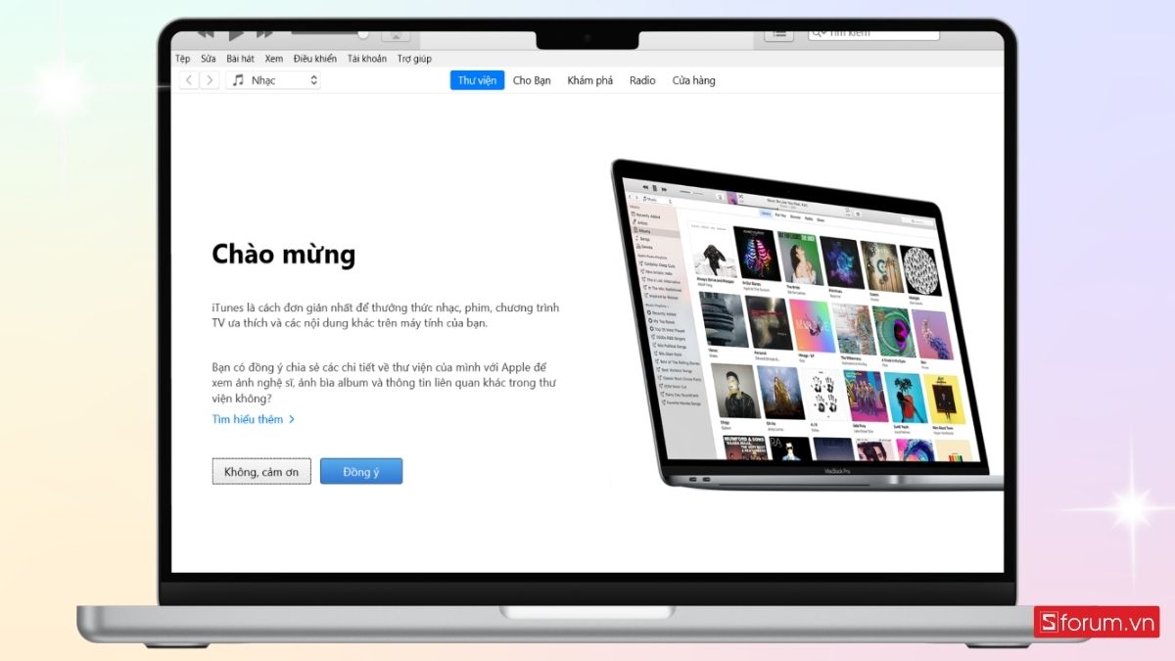Open the Điều khiển menu
The image size is (1175, 661).
coord(314,59)
